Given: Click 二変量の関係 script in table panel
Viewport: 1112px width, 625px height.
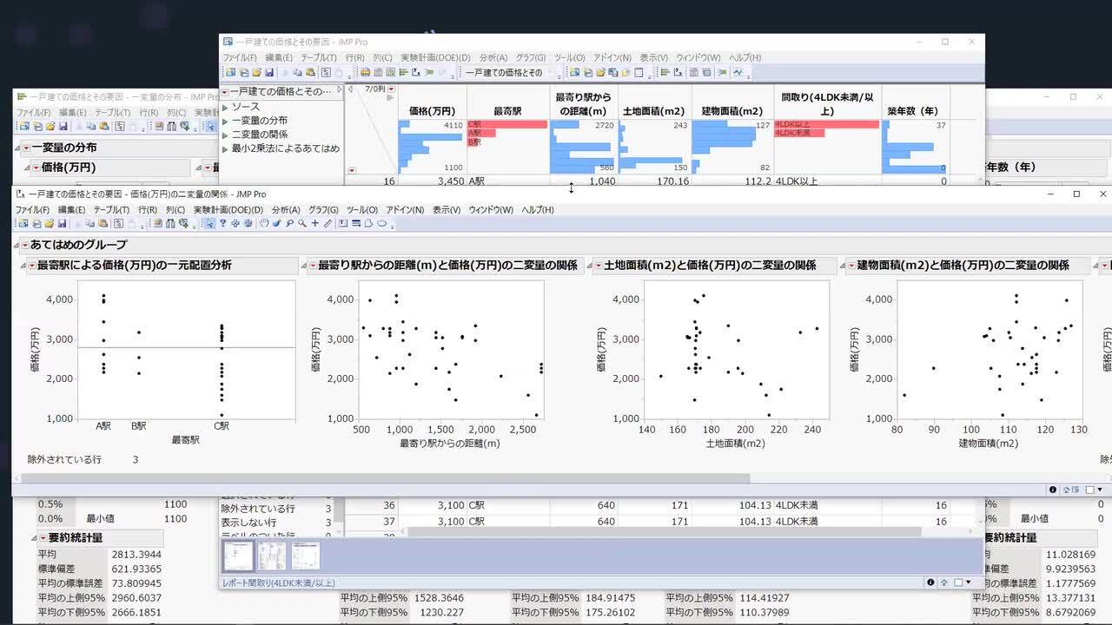Looking at the screenshot, I should click(x=260, y=135).
